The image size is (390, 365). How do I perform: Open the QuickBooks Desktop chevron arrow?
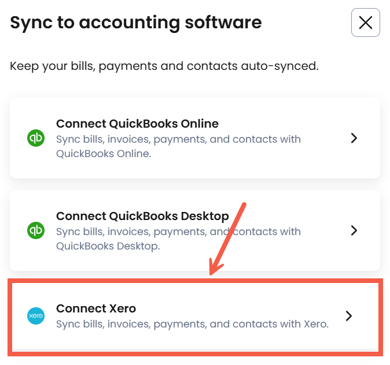(354, 230)
